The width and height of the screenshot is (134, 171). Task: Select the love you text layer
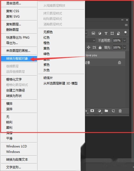tap(105, 55)
